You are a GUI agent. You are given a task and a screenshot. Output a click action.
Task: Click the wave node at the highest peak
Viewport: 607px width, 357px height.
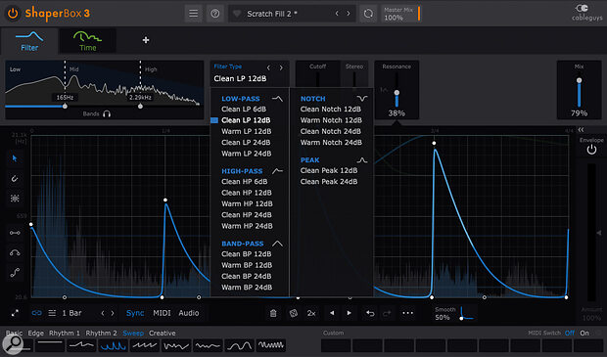pyautogui.click(x=434, y=143)
